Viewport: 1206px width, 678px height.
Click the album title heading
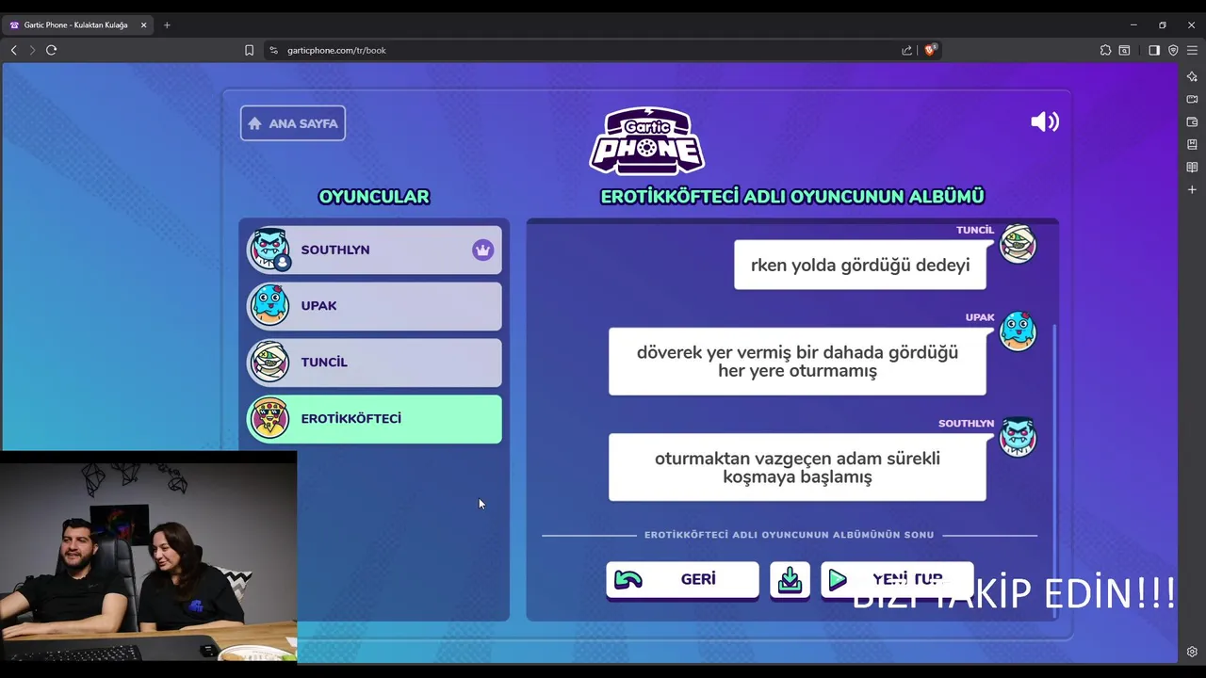pyautogui.click(x=792, y=197)
